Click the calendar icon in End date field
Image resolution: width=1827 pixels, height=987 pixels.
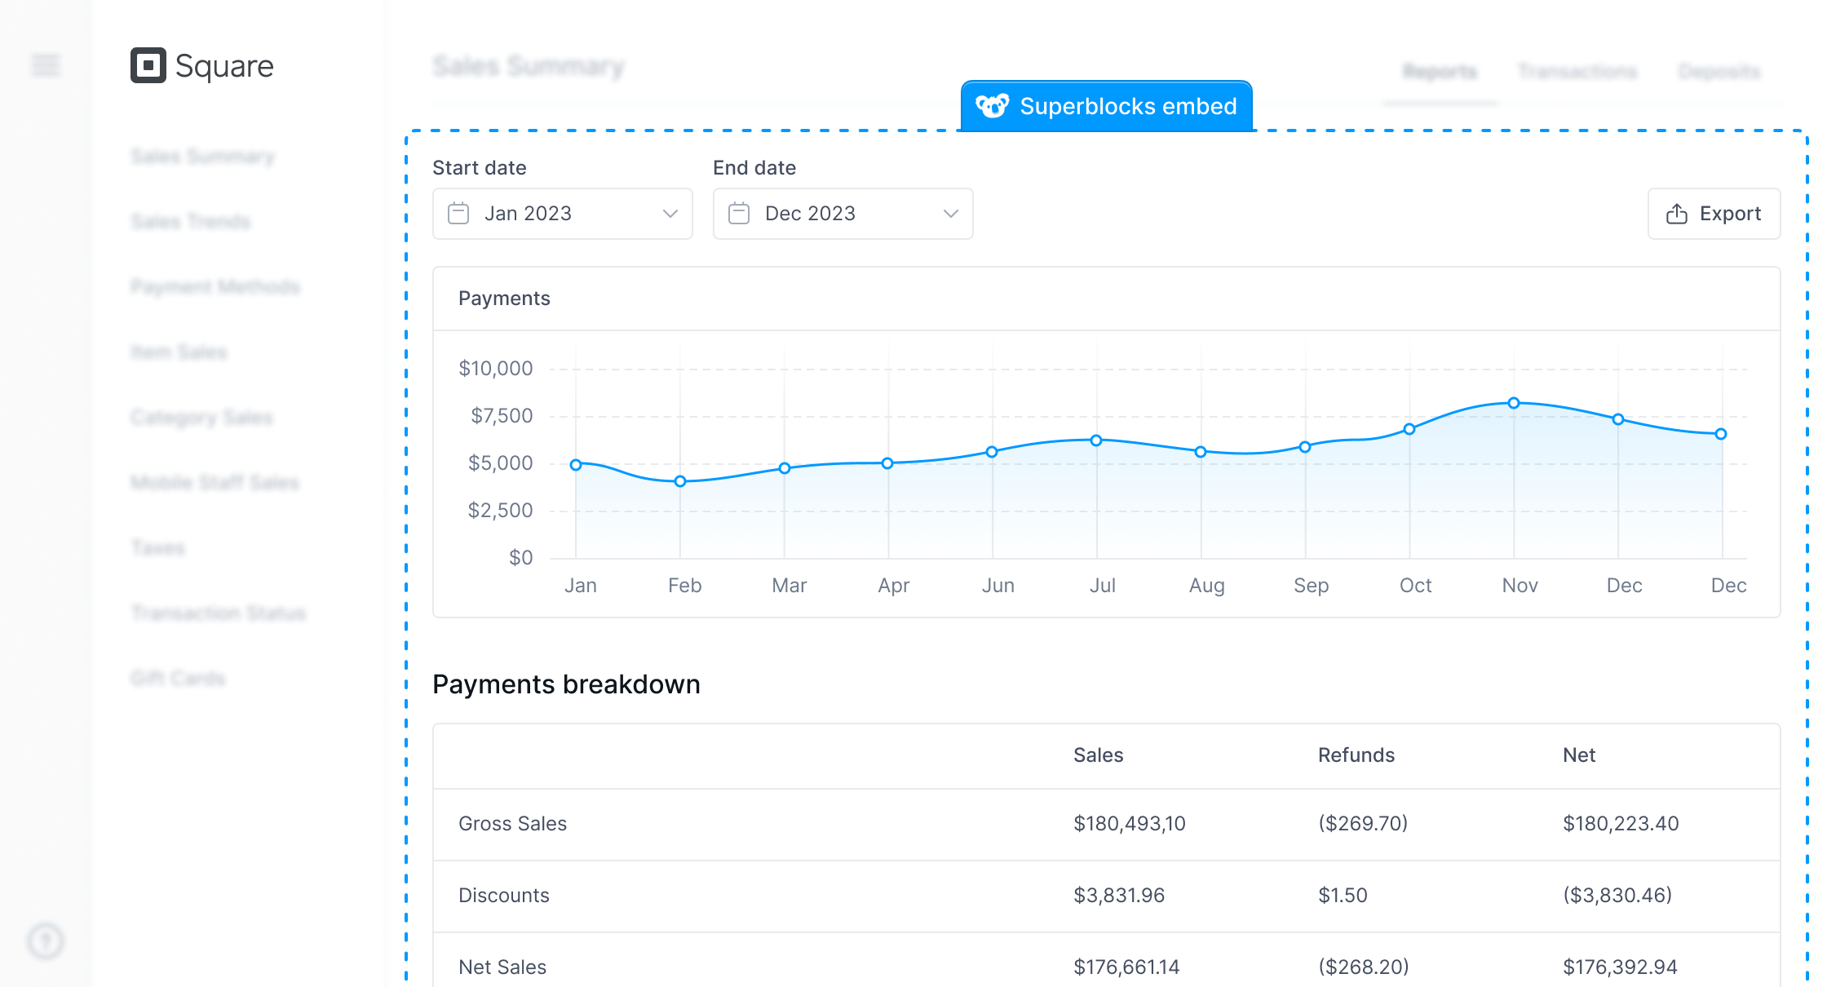(x=739, y=213)
